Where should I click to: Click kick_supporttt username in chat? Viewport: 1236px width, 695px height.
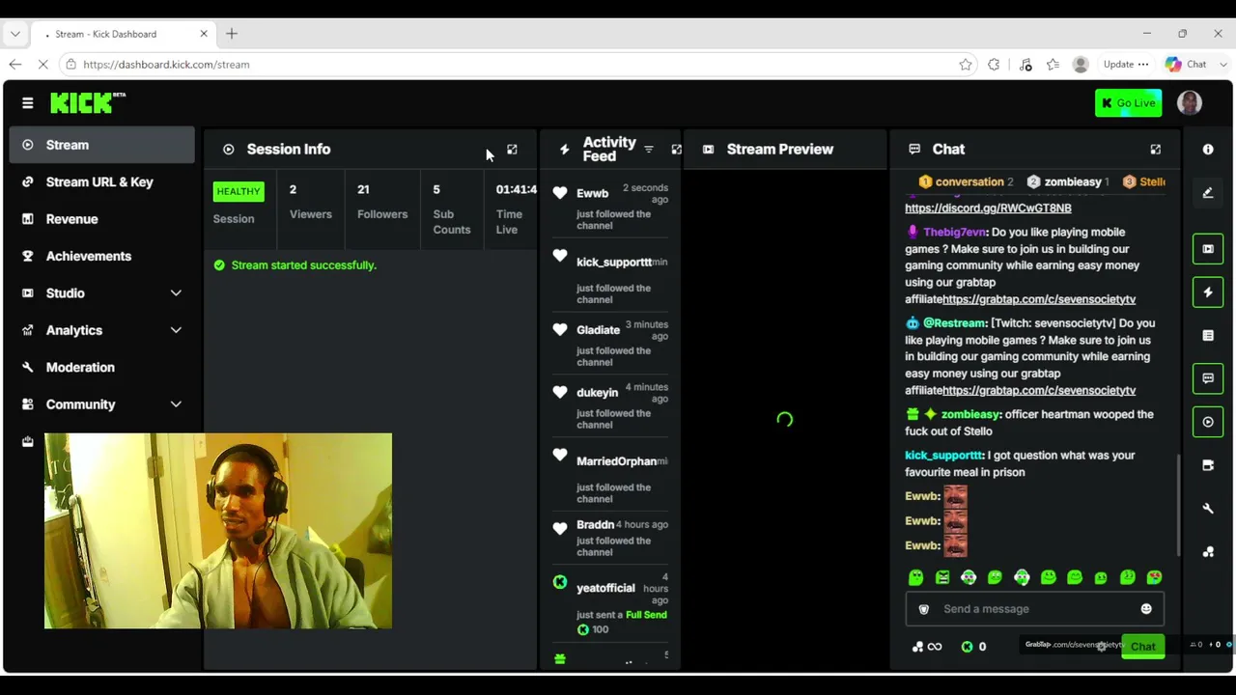(x=943, y=456)
